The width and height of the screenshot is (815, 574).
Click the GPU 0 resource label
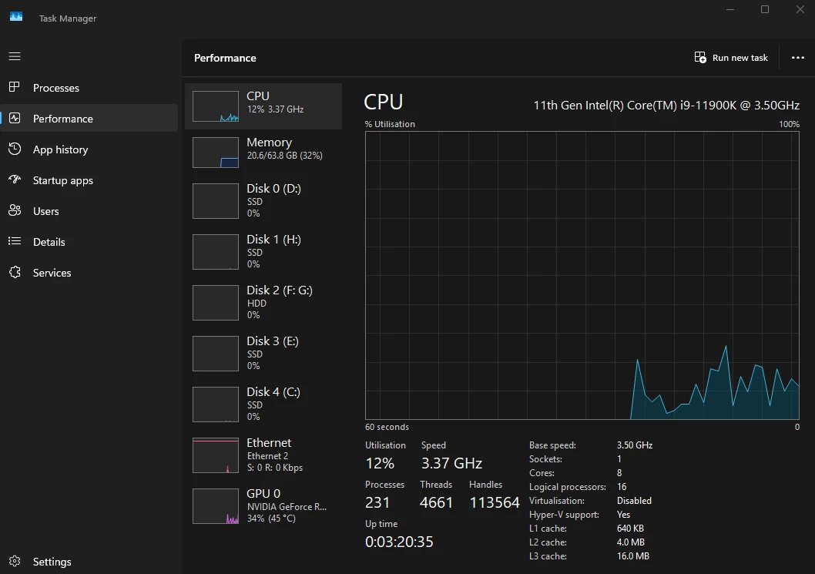(263, 493)
